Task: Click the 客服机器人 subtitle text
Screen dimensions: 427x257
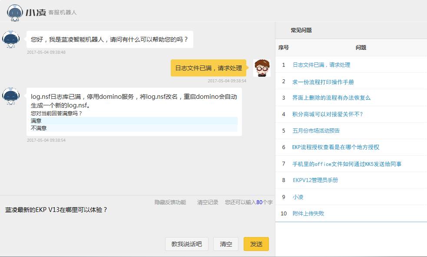Action: point(63,13)
